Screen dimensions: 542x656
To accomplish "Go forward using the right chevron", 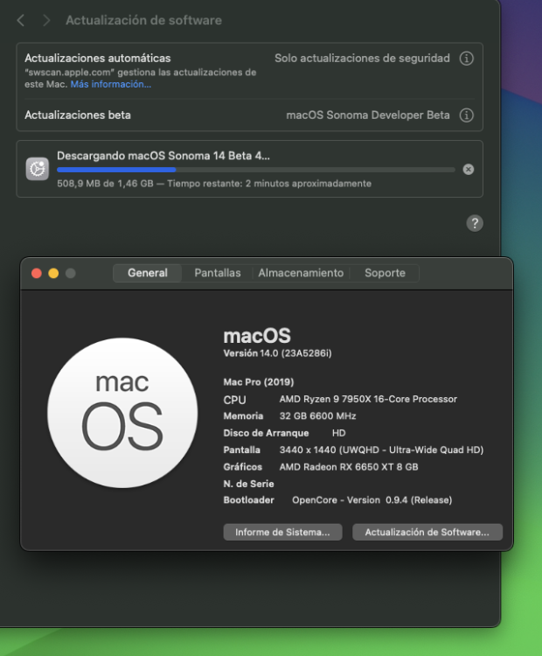I will point(46,20).
